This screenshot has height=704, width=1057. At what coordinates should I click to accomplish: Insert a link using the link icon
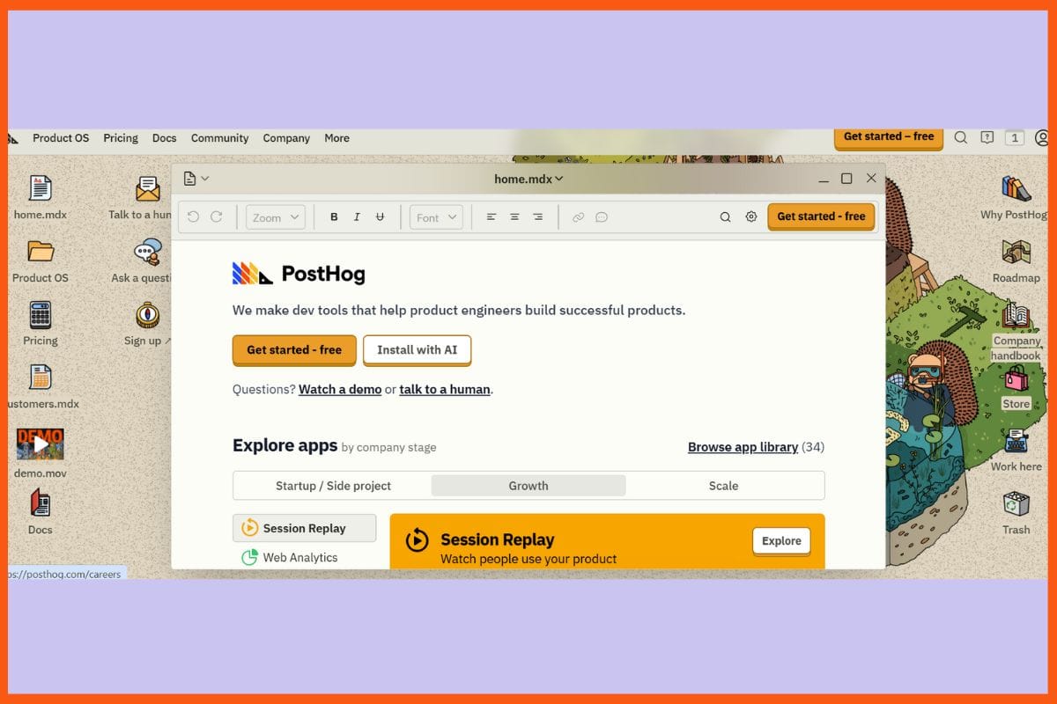[x=579, y=216]
